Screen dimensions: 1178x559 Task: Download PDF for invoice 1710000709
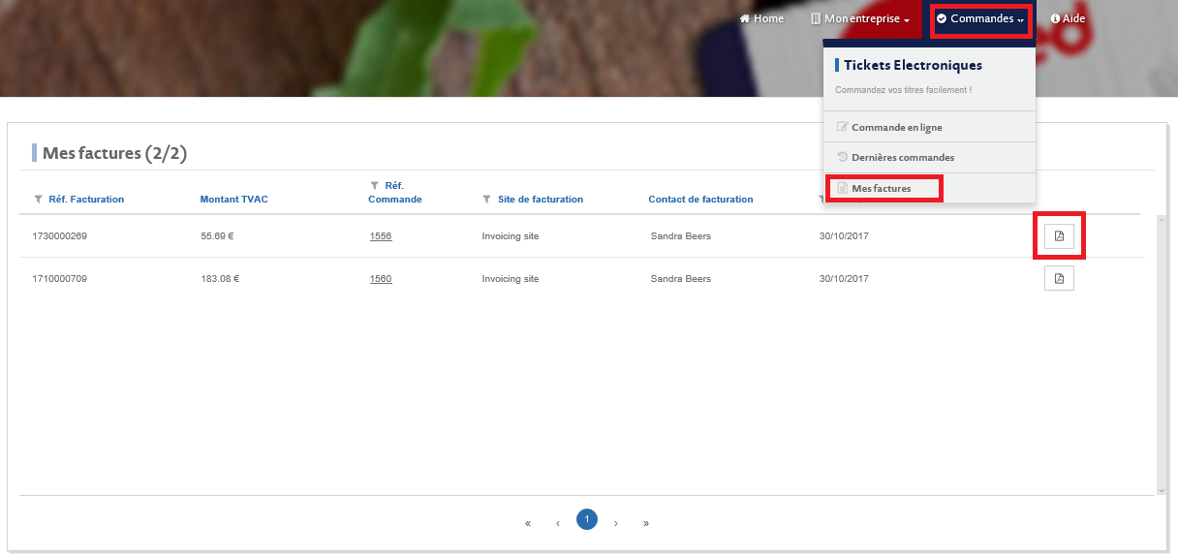click(1059, 278)
